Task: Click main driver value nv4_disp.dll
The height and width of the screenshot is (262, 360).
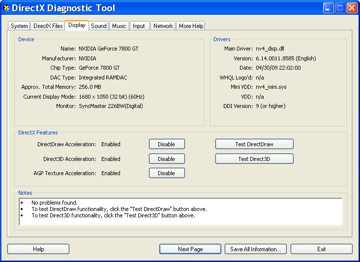Action: (x=270, y=49)
